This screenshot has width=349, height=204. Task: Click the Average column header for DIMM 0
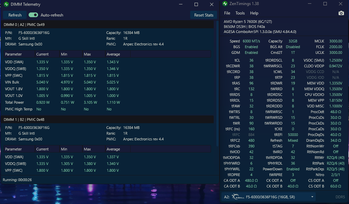[118, 54]
